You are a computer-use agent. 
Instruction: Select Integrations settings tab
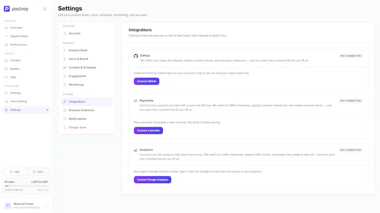coord(87,102)
